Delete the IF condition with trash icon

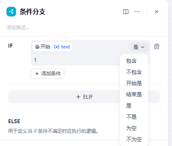click(x=157, y=46)
